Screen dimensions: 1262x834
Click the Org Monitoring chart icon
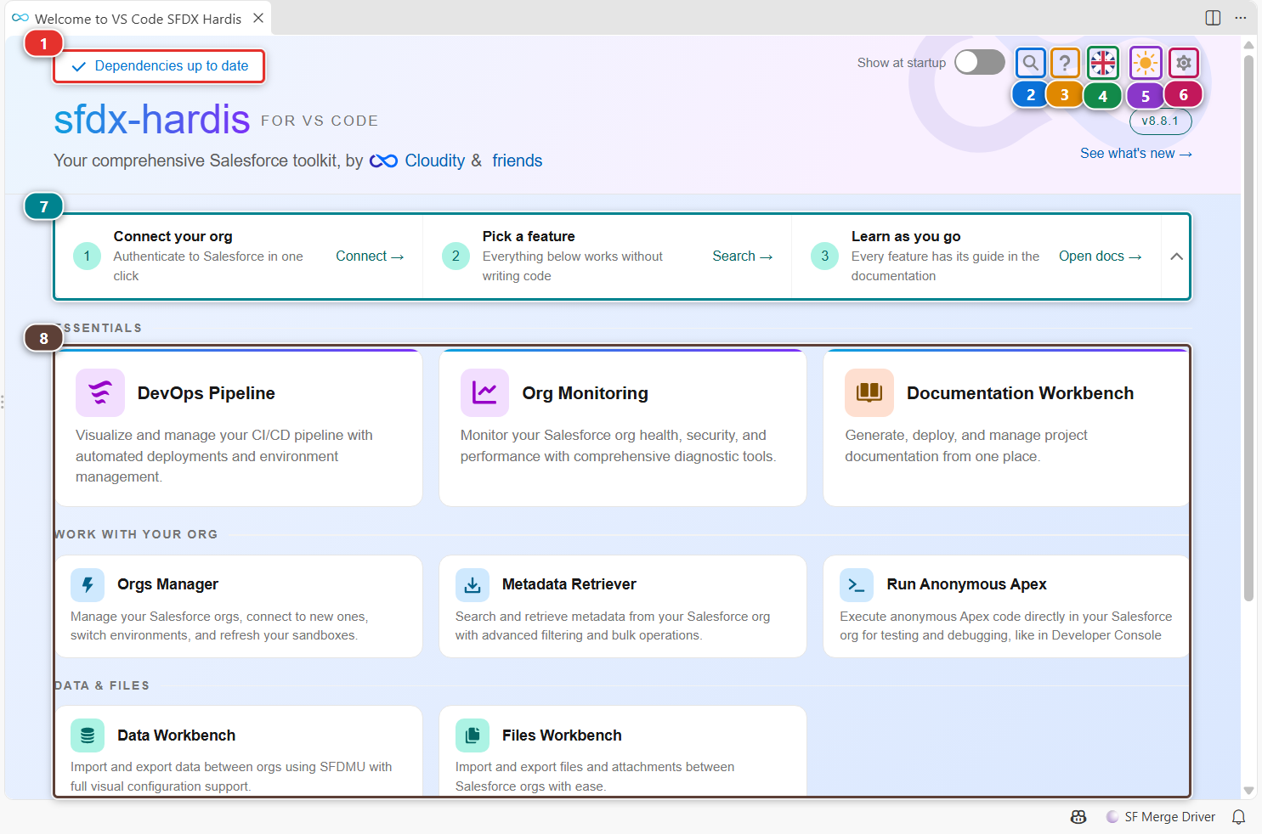pyautogui.click(x=484, y=392)
